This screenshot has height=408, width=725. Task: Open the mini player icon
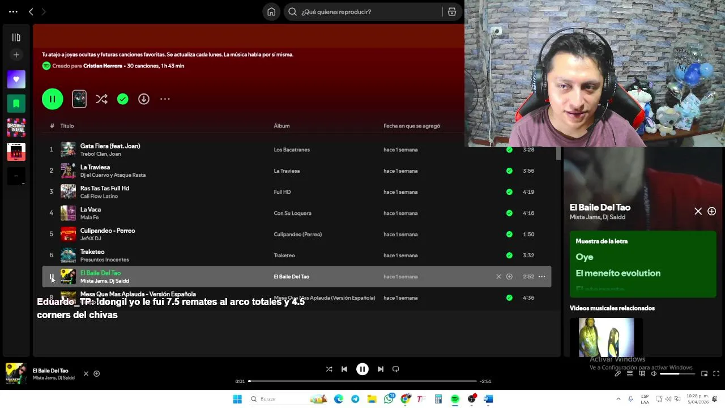click(704, 373)
